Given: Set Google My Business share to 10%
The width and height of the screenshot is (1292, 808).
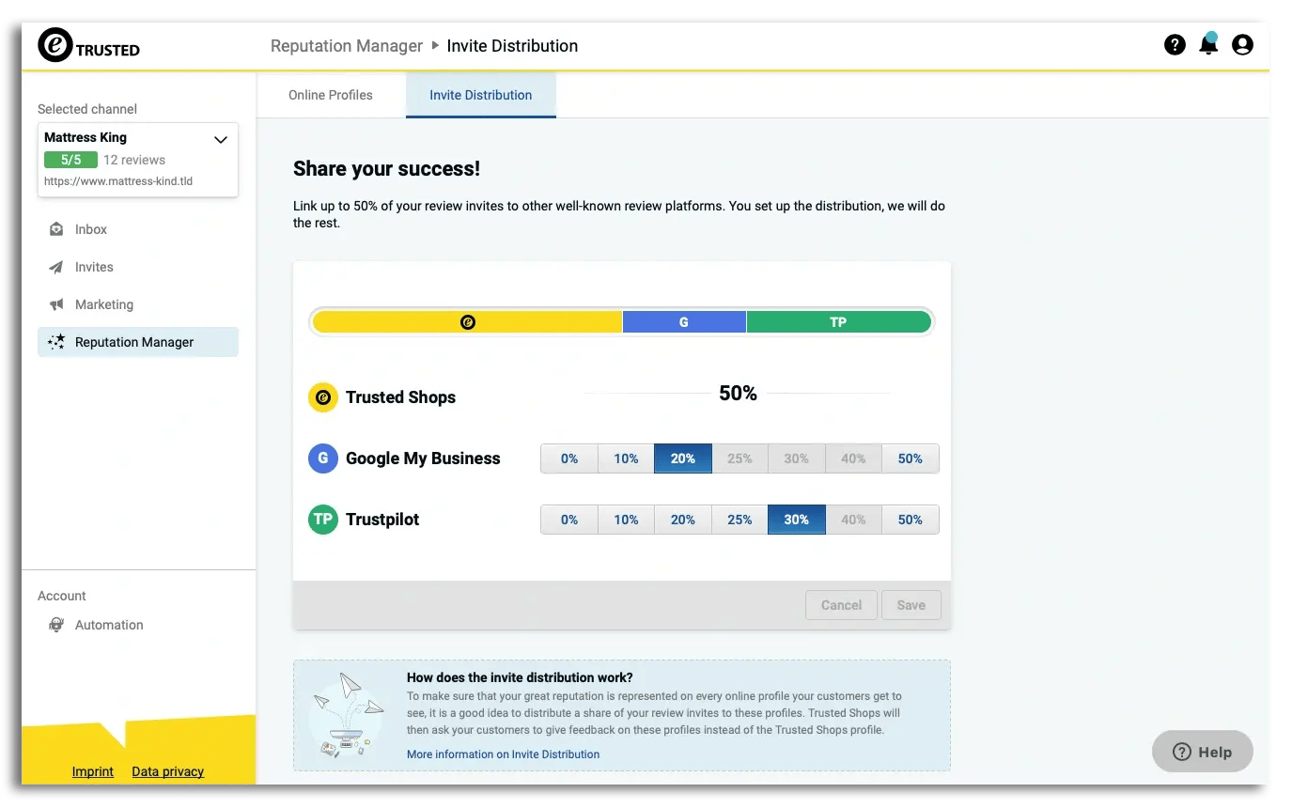Looking at the screenshot, I should tap(626, 458).
